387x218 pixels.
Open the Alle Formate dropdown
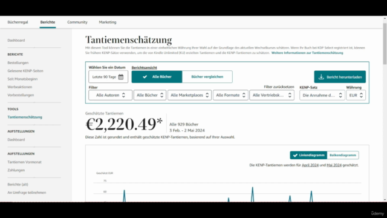click(x=230, y=95)
